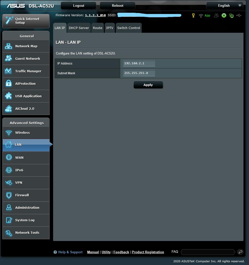The height and width of the screenshot is (265, 249).
Task: Click the Logout button
Action: coord(79,5)
